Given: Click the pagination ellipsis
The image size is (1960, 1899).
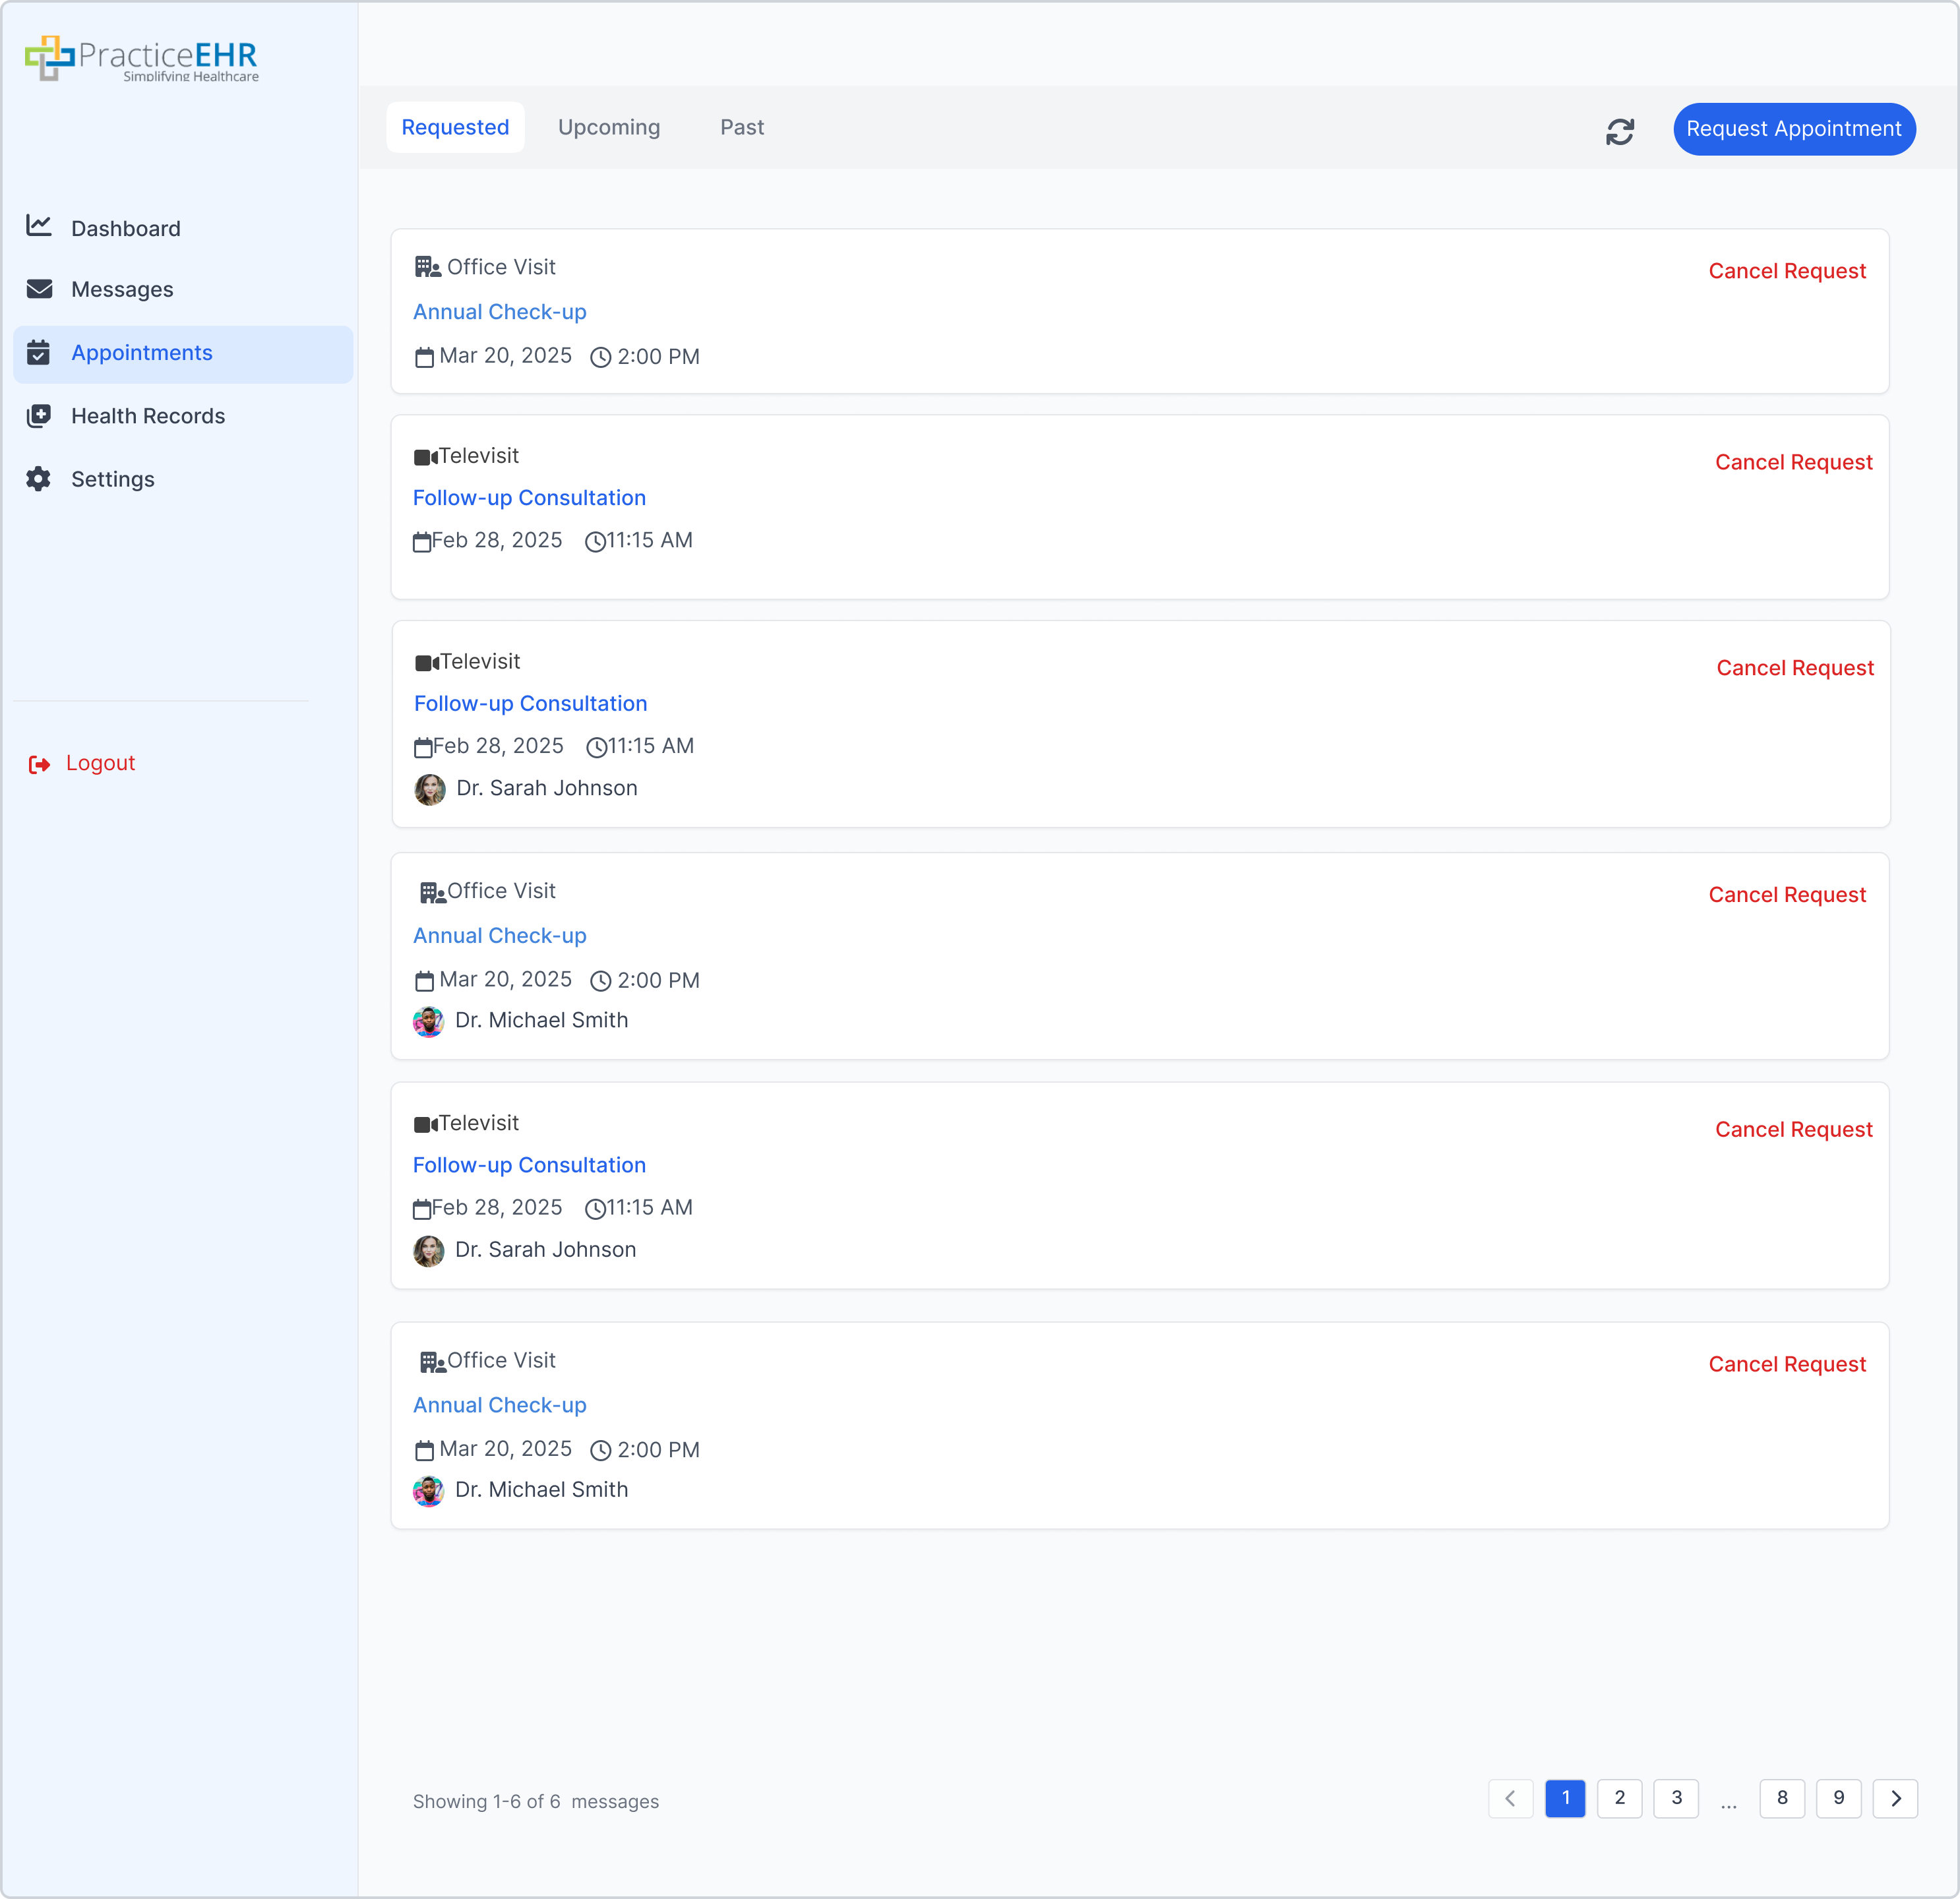Looking at the screenshot, I should coord(1728,1803).
